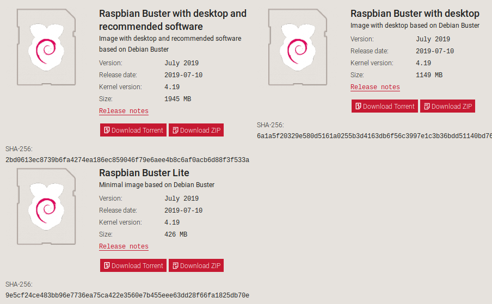The height and width of the screenshot is (304, 492).
Task: Open Release notes for Buster with desktop
Action: [x=375, y=87]
